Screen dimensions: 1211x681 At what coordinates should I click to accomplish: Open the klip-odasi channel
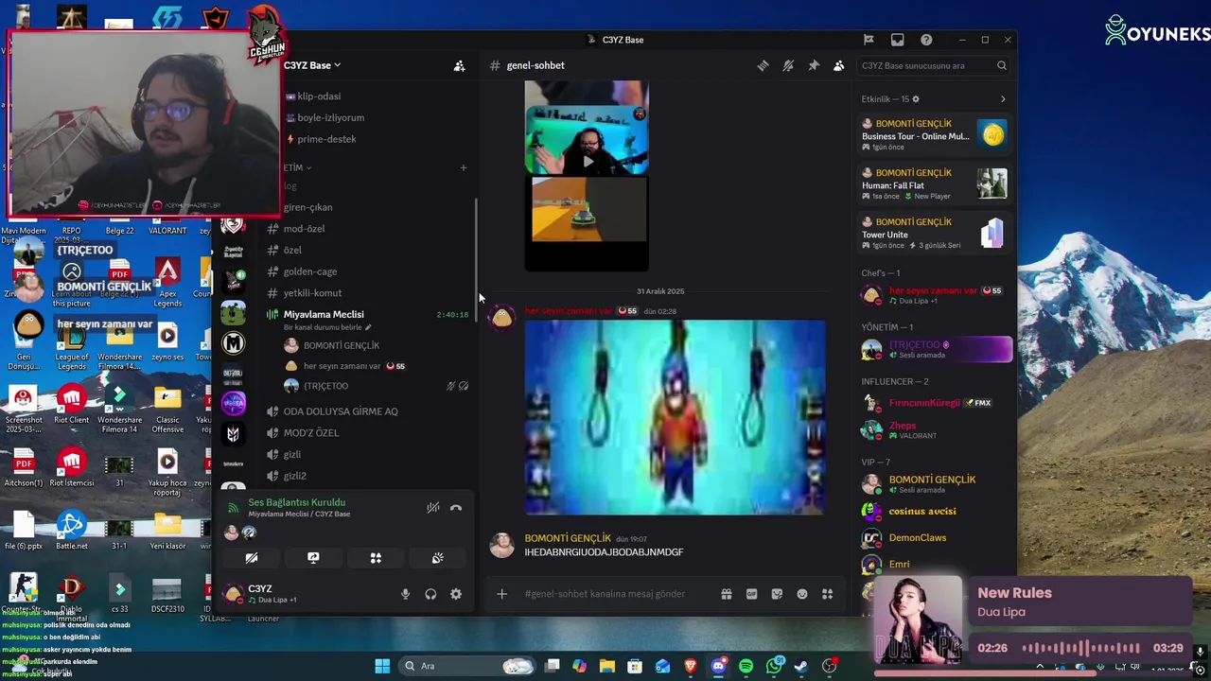[x=319, y=96]
